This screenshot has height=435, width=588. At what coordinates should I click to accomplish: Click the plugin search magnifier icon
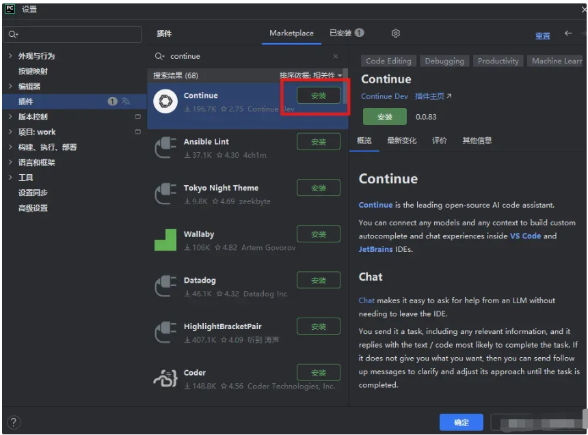point(159,56)
